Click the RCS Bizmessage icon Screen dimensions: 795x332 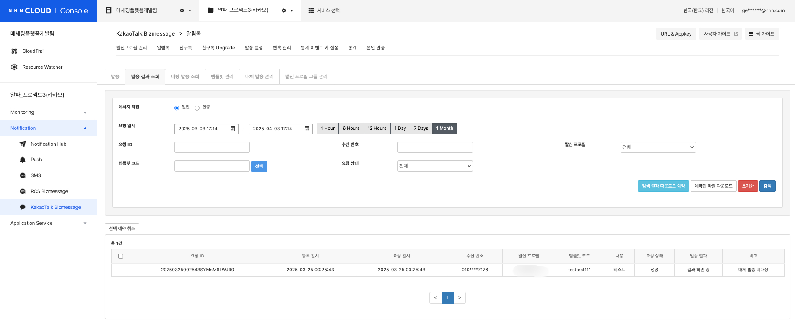click(23, 191)
